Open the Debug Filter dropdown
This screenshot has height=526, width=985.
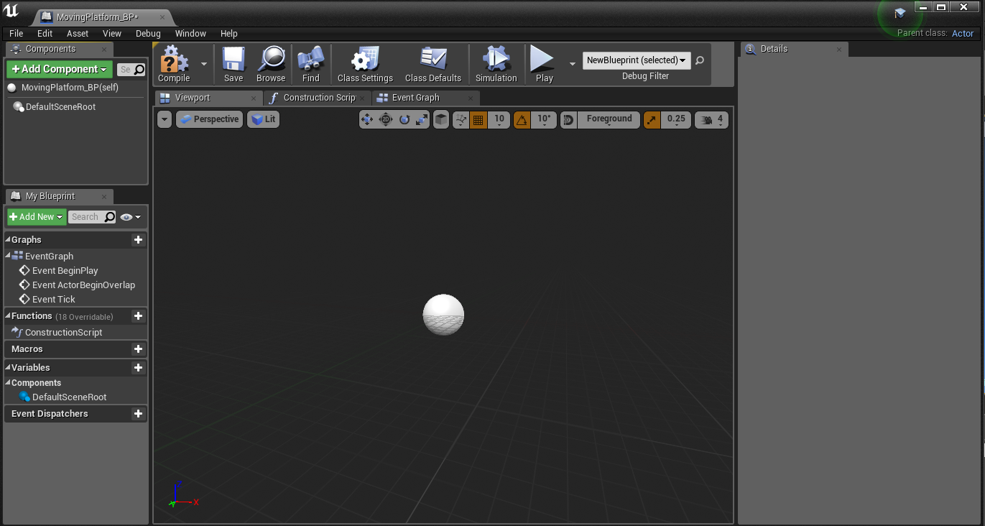tap(635, 60)
